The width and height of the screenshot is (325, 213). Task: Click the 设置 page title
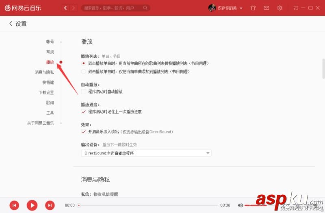coord(21,24)
